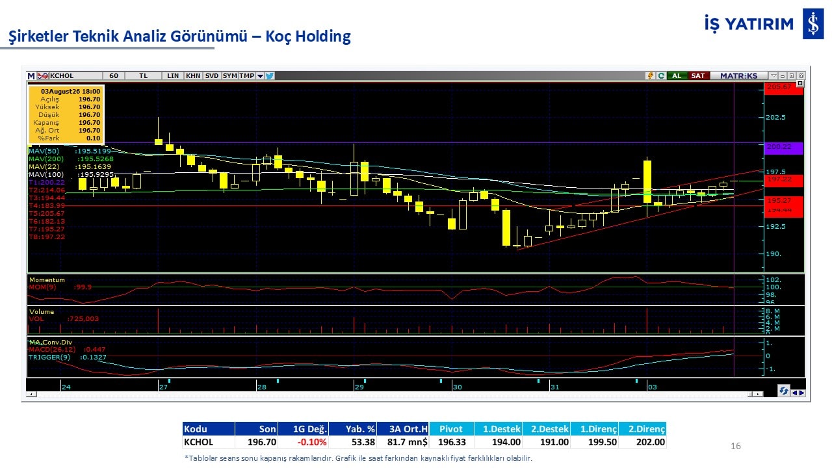Viewport: 832px width, 468px height.
Task: Click the MATRIKS logo button
Action: 738,75
